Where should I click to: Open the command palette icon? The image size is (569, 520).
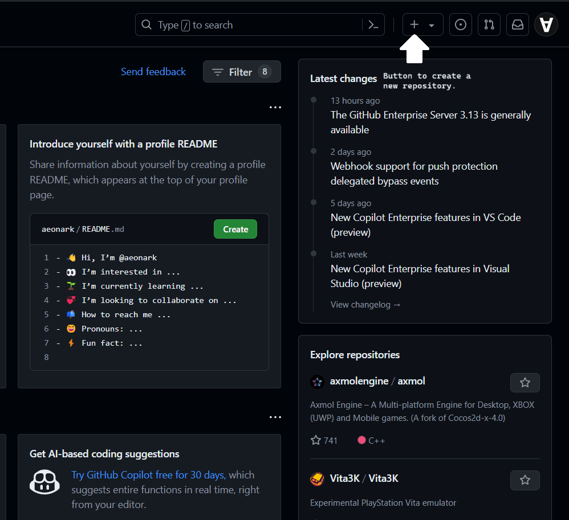[373, 25]
